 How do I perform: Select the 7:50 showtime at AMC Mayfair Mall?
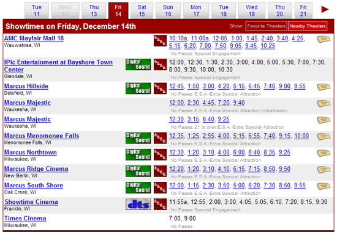221,46
